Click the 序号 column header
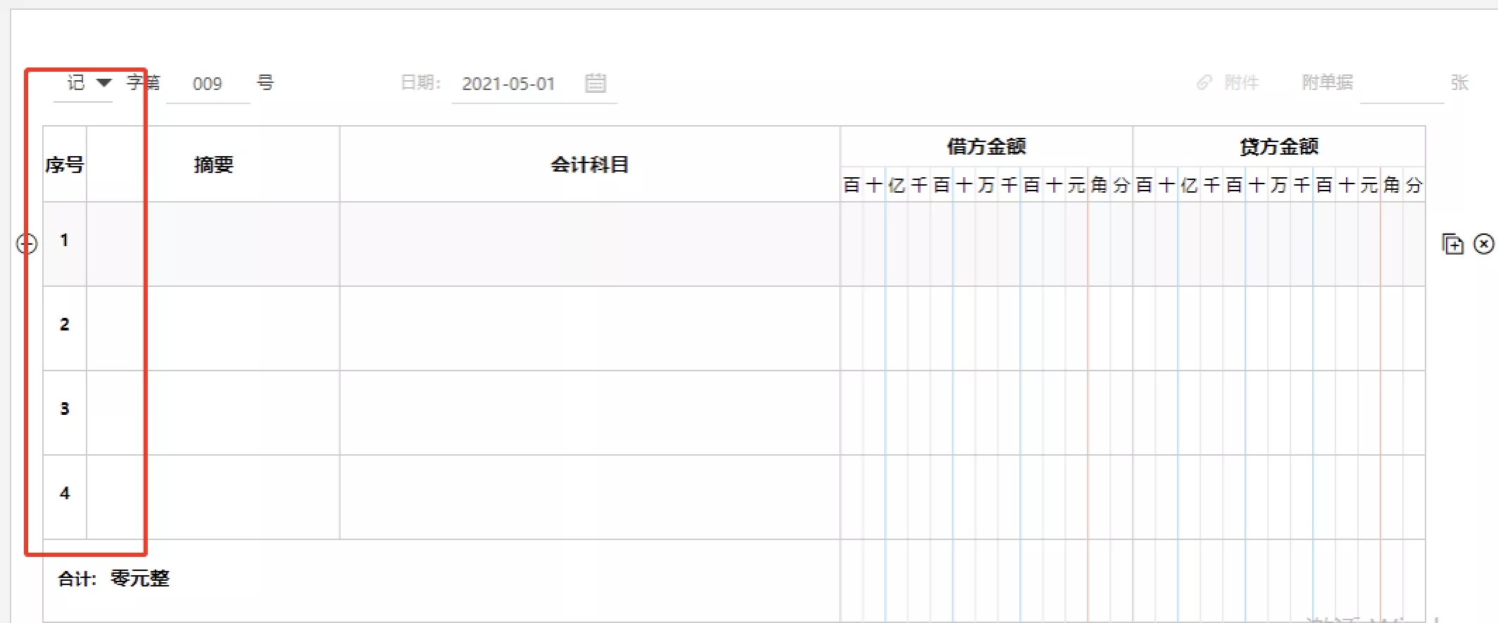Image resolution: width=1498 pixels, height=623 pixels. (x=65, y=165)
